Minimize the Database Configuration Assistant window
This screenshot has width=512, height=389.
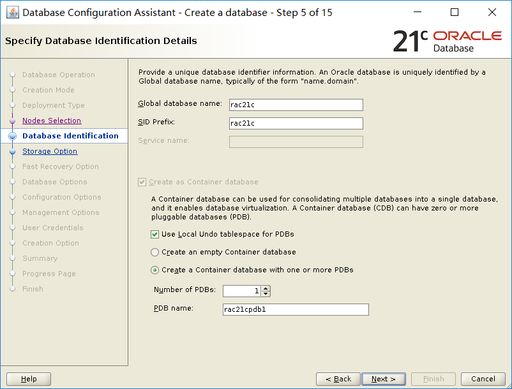click(418, 12)
